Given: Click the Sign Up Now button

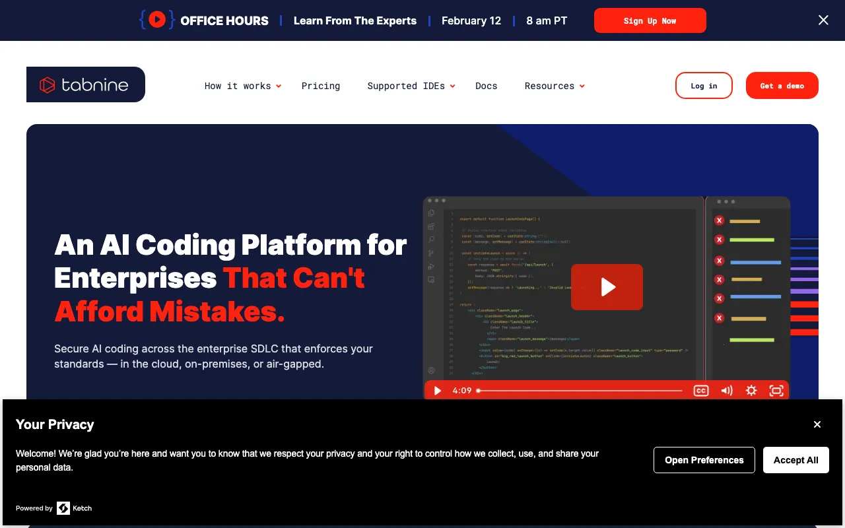Looking at the screenshot, I should pyautogui.click(x=650, y=20).
